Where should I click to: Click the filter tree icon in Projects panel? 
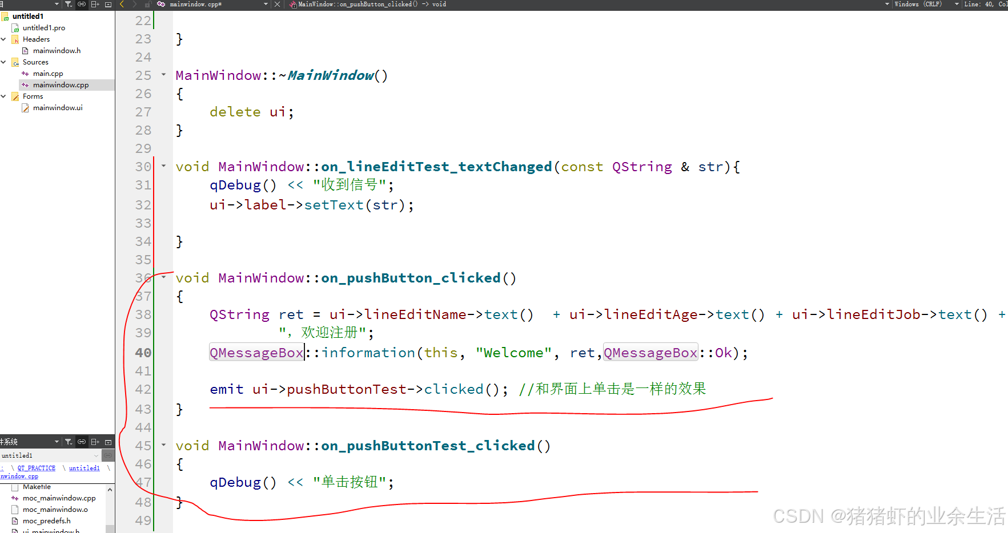pos(69,4)
